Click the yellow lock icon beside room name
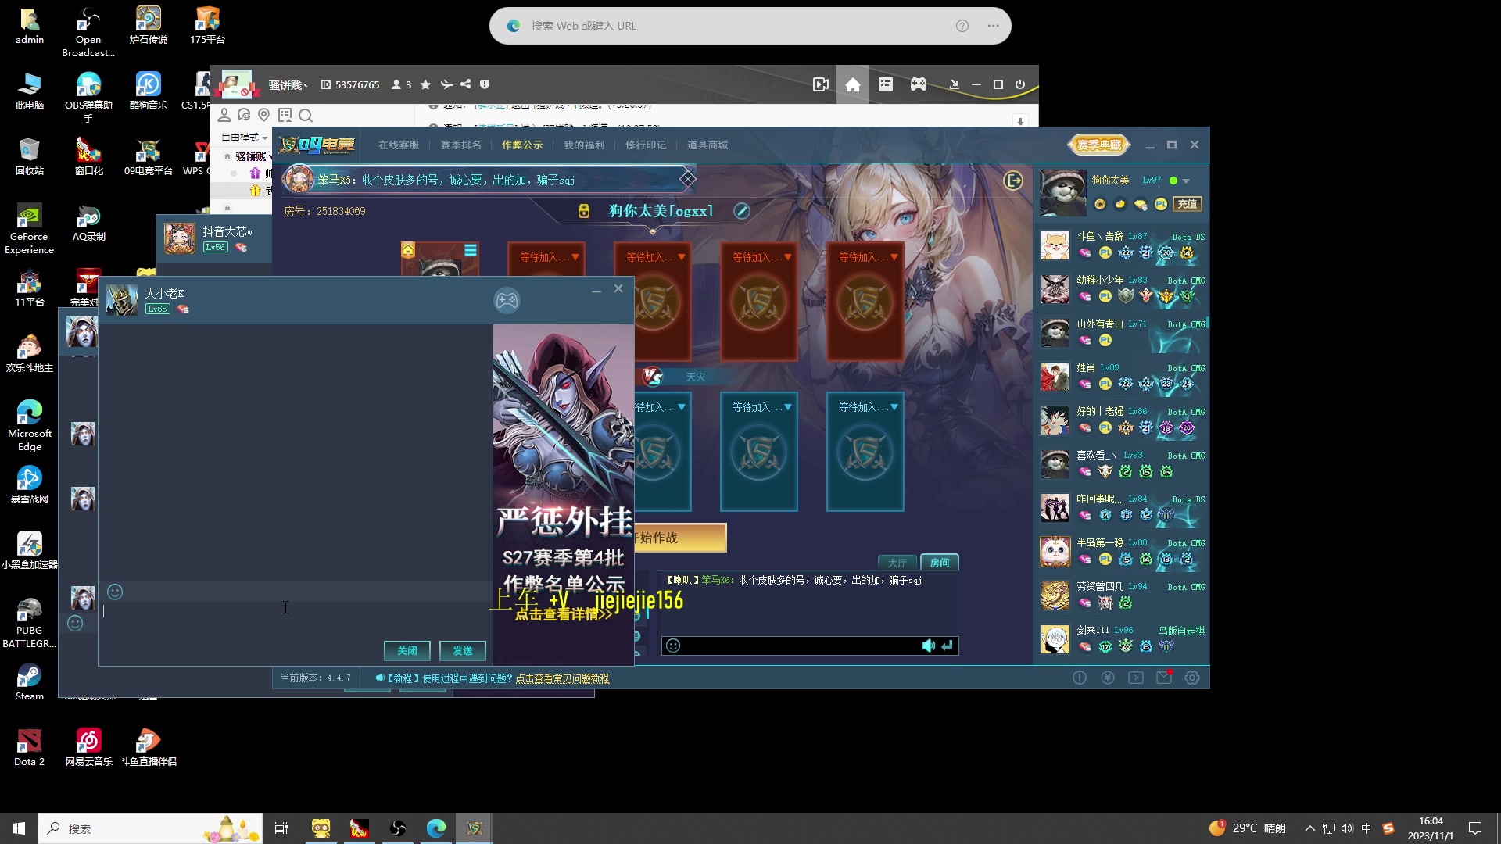This screenshot has width=1501, height=844. point(584,211)
